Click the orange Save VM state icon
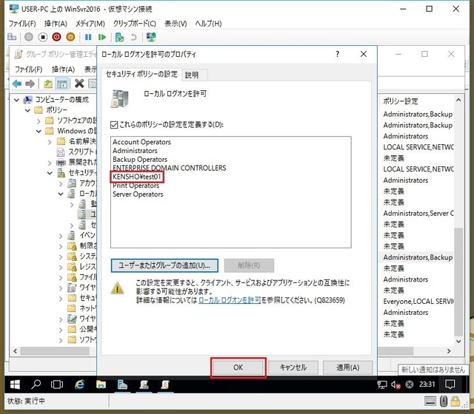 71,37
